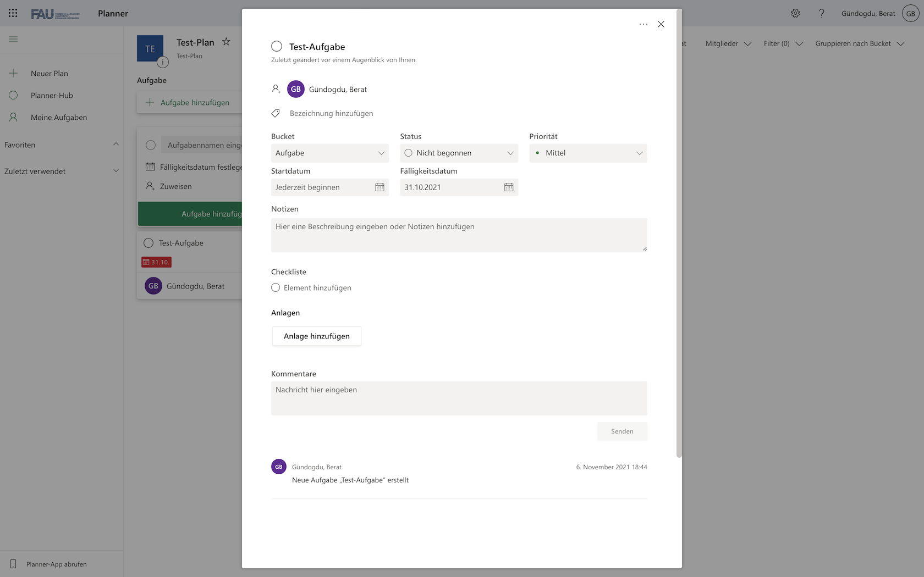The height and width of the screenshot is (577, 924).
Task: Open the settings gear
Action: (795, 13)
